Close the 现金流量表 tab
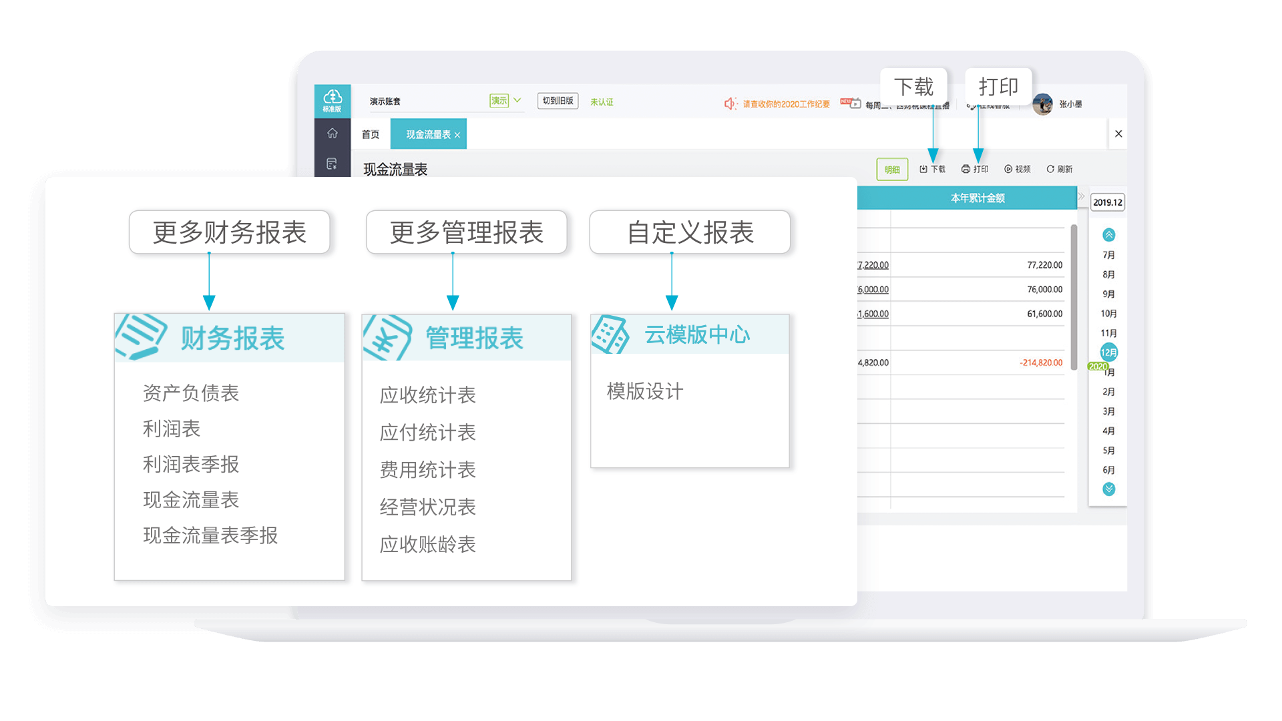Screen dimensions: 1282x721 457,135
